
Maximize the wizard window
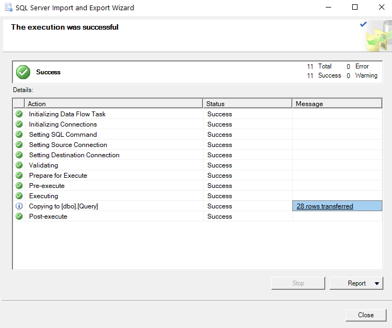pos(355,8)
